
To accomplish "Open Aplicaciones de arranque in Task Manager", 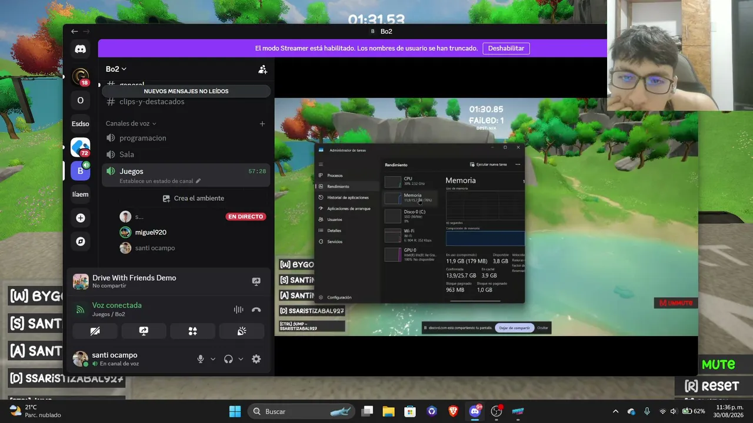I will click(348, 209).
